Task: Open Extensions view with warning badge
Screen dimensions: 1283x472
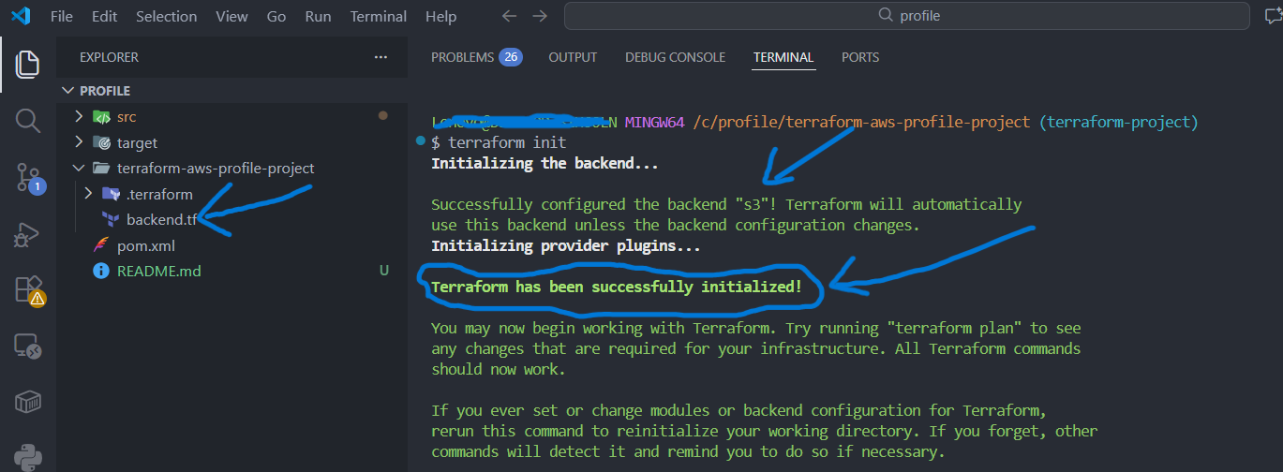Action: point(28,290)
